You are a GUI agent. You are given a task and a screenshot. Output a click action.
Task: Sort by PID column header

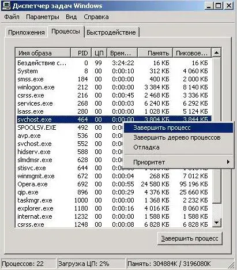(81, 53)
